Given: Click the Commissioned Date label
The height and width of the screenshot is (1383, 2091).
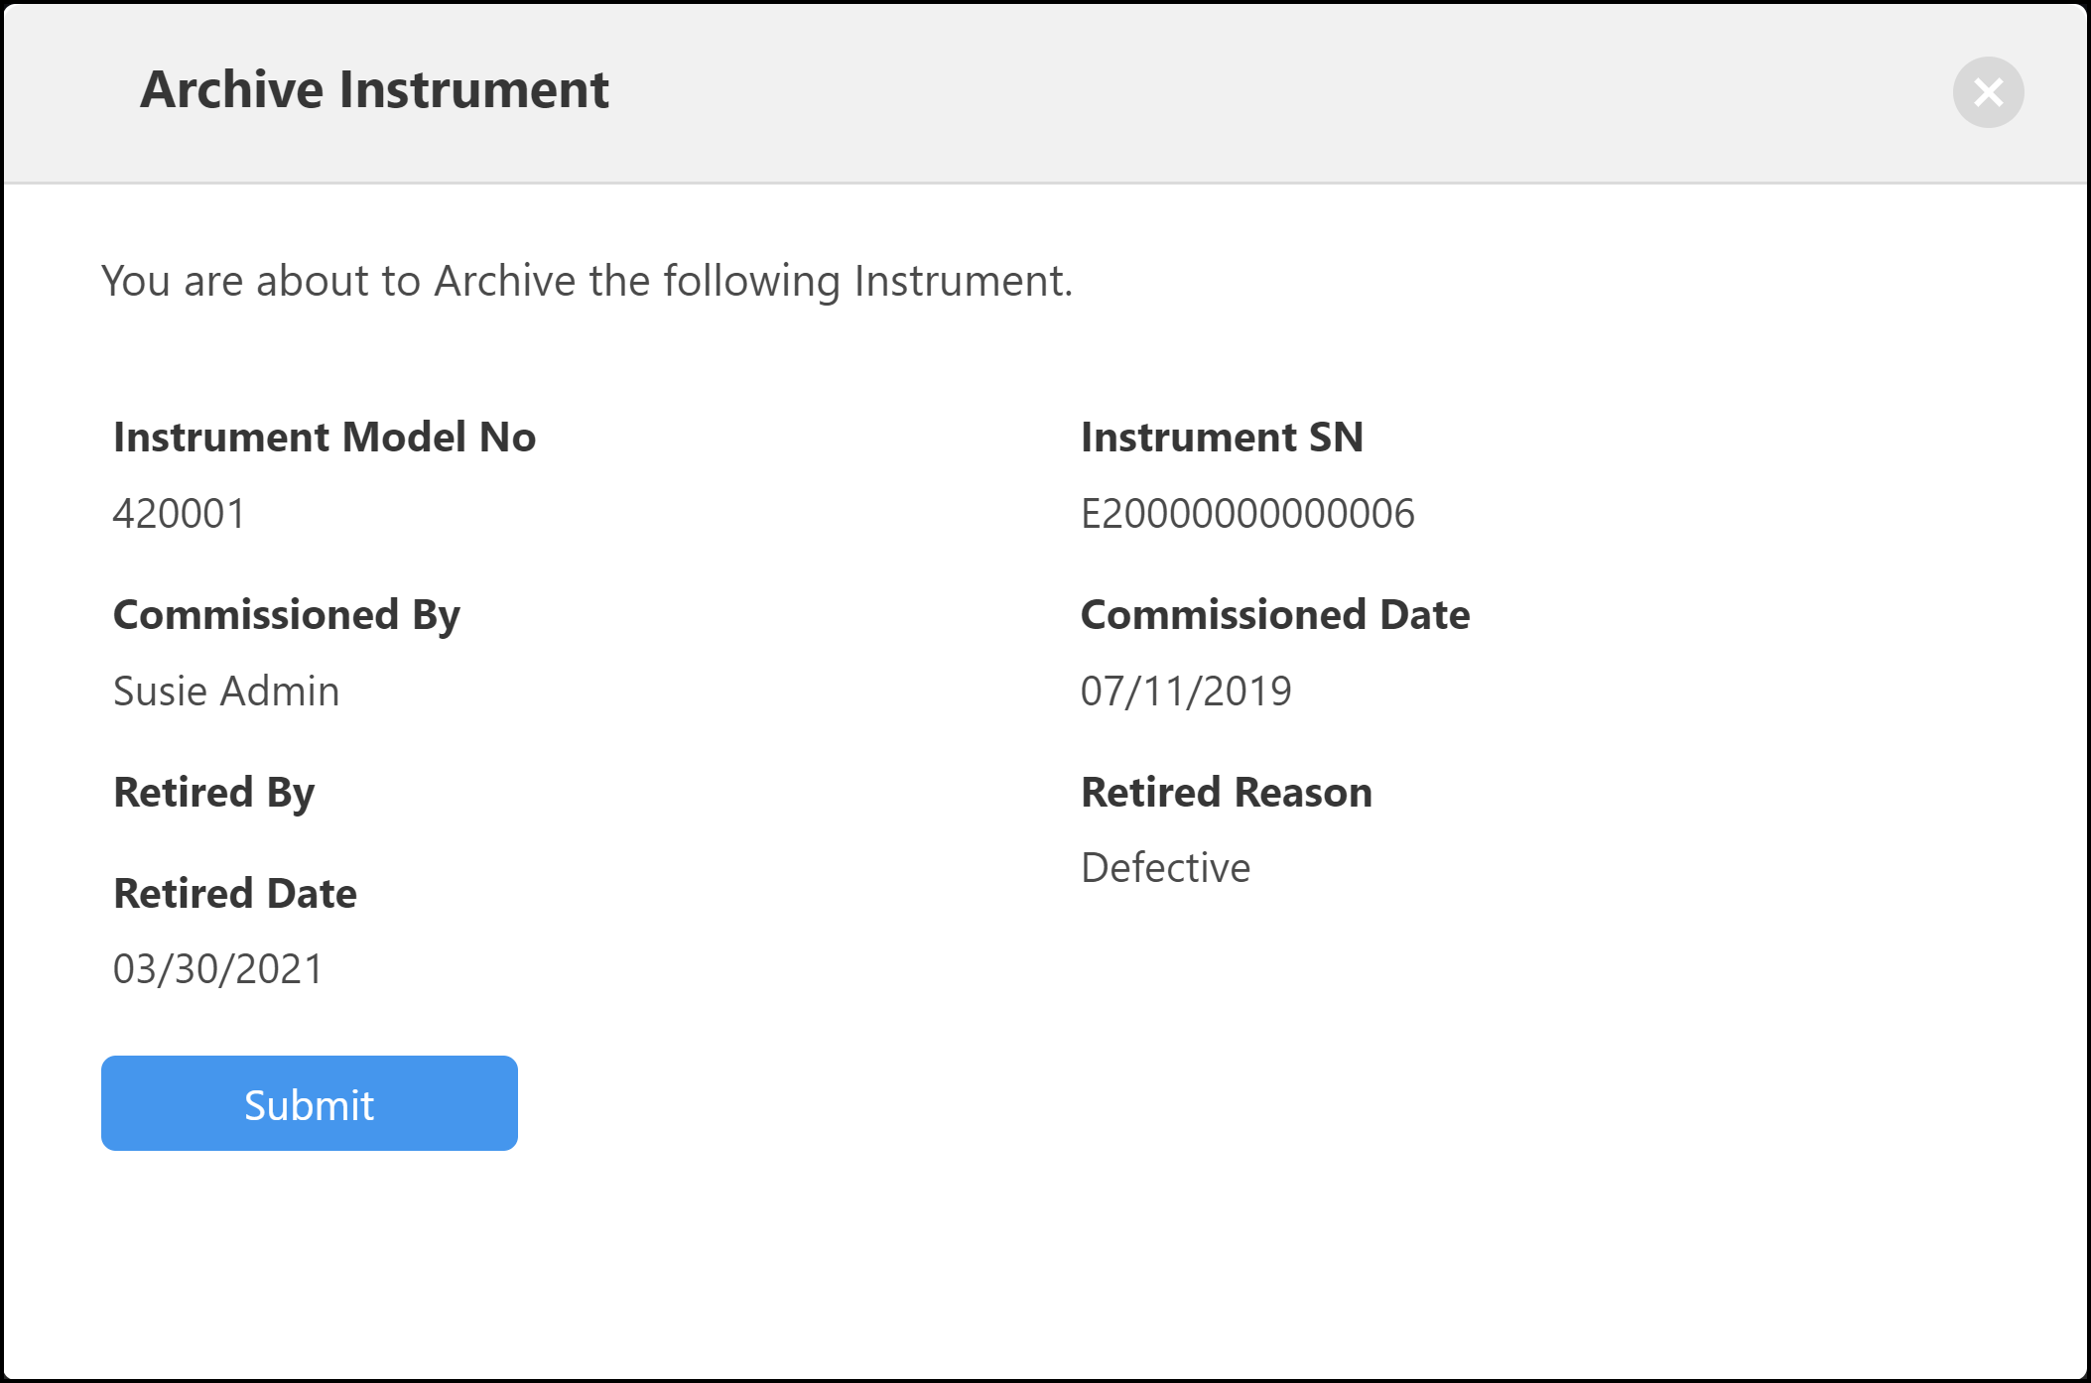Looking at the screenshot, I should (x=1274, y=615).
